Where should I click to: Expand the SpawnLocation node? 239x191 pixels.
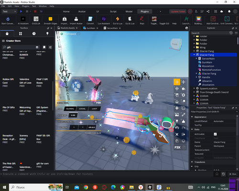pyautogui.click(x=194, y=88)
